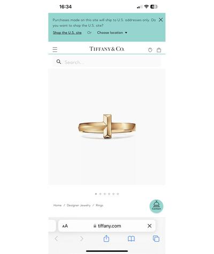
Task: Open the Designer Jewelry breadcrumb
Action: 79,205
